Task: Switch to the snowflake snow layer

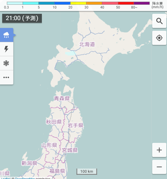Action: click(x=6, y=63)
